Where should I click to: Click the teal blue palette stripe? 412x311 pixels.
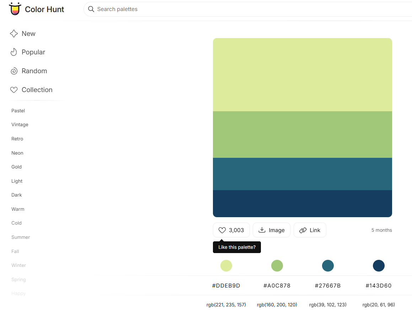point(303,174)
